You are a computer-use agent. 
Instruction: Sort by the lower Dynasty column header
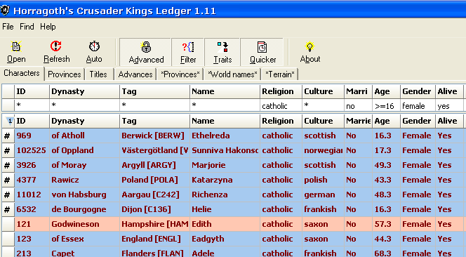84,121
